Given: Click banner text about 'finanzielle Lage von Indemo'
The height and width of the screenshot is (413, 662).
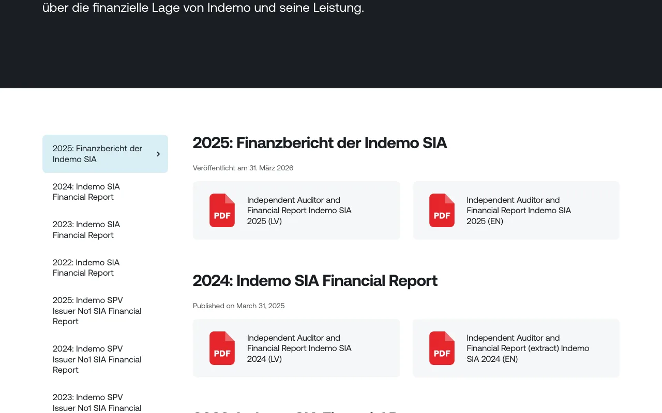Looking at the screenshot, I should tap(203, 8).
